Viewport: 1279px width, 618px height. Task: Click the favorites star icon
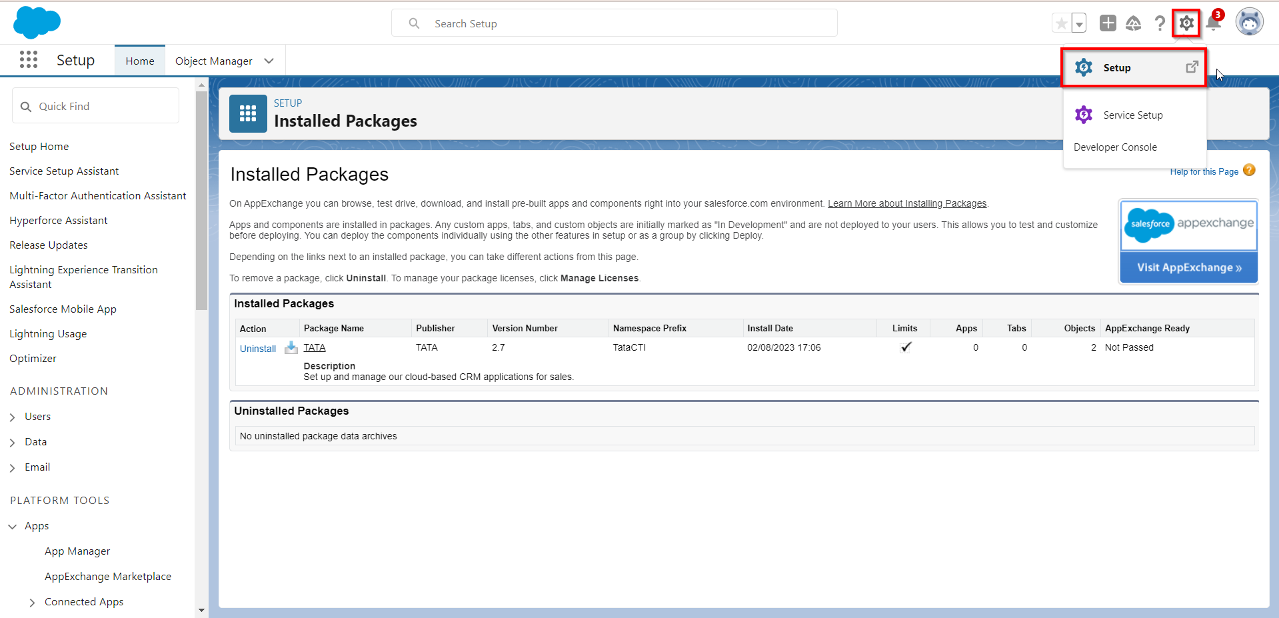pos(1061,23)
